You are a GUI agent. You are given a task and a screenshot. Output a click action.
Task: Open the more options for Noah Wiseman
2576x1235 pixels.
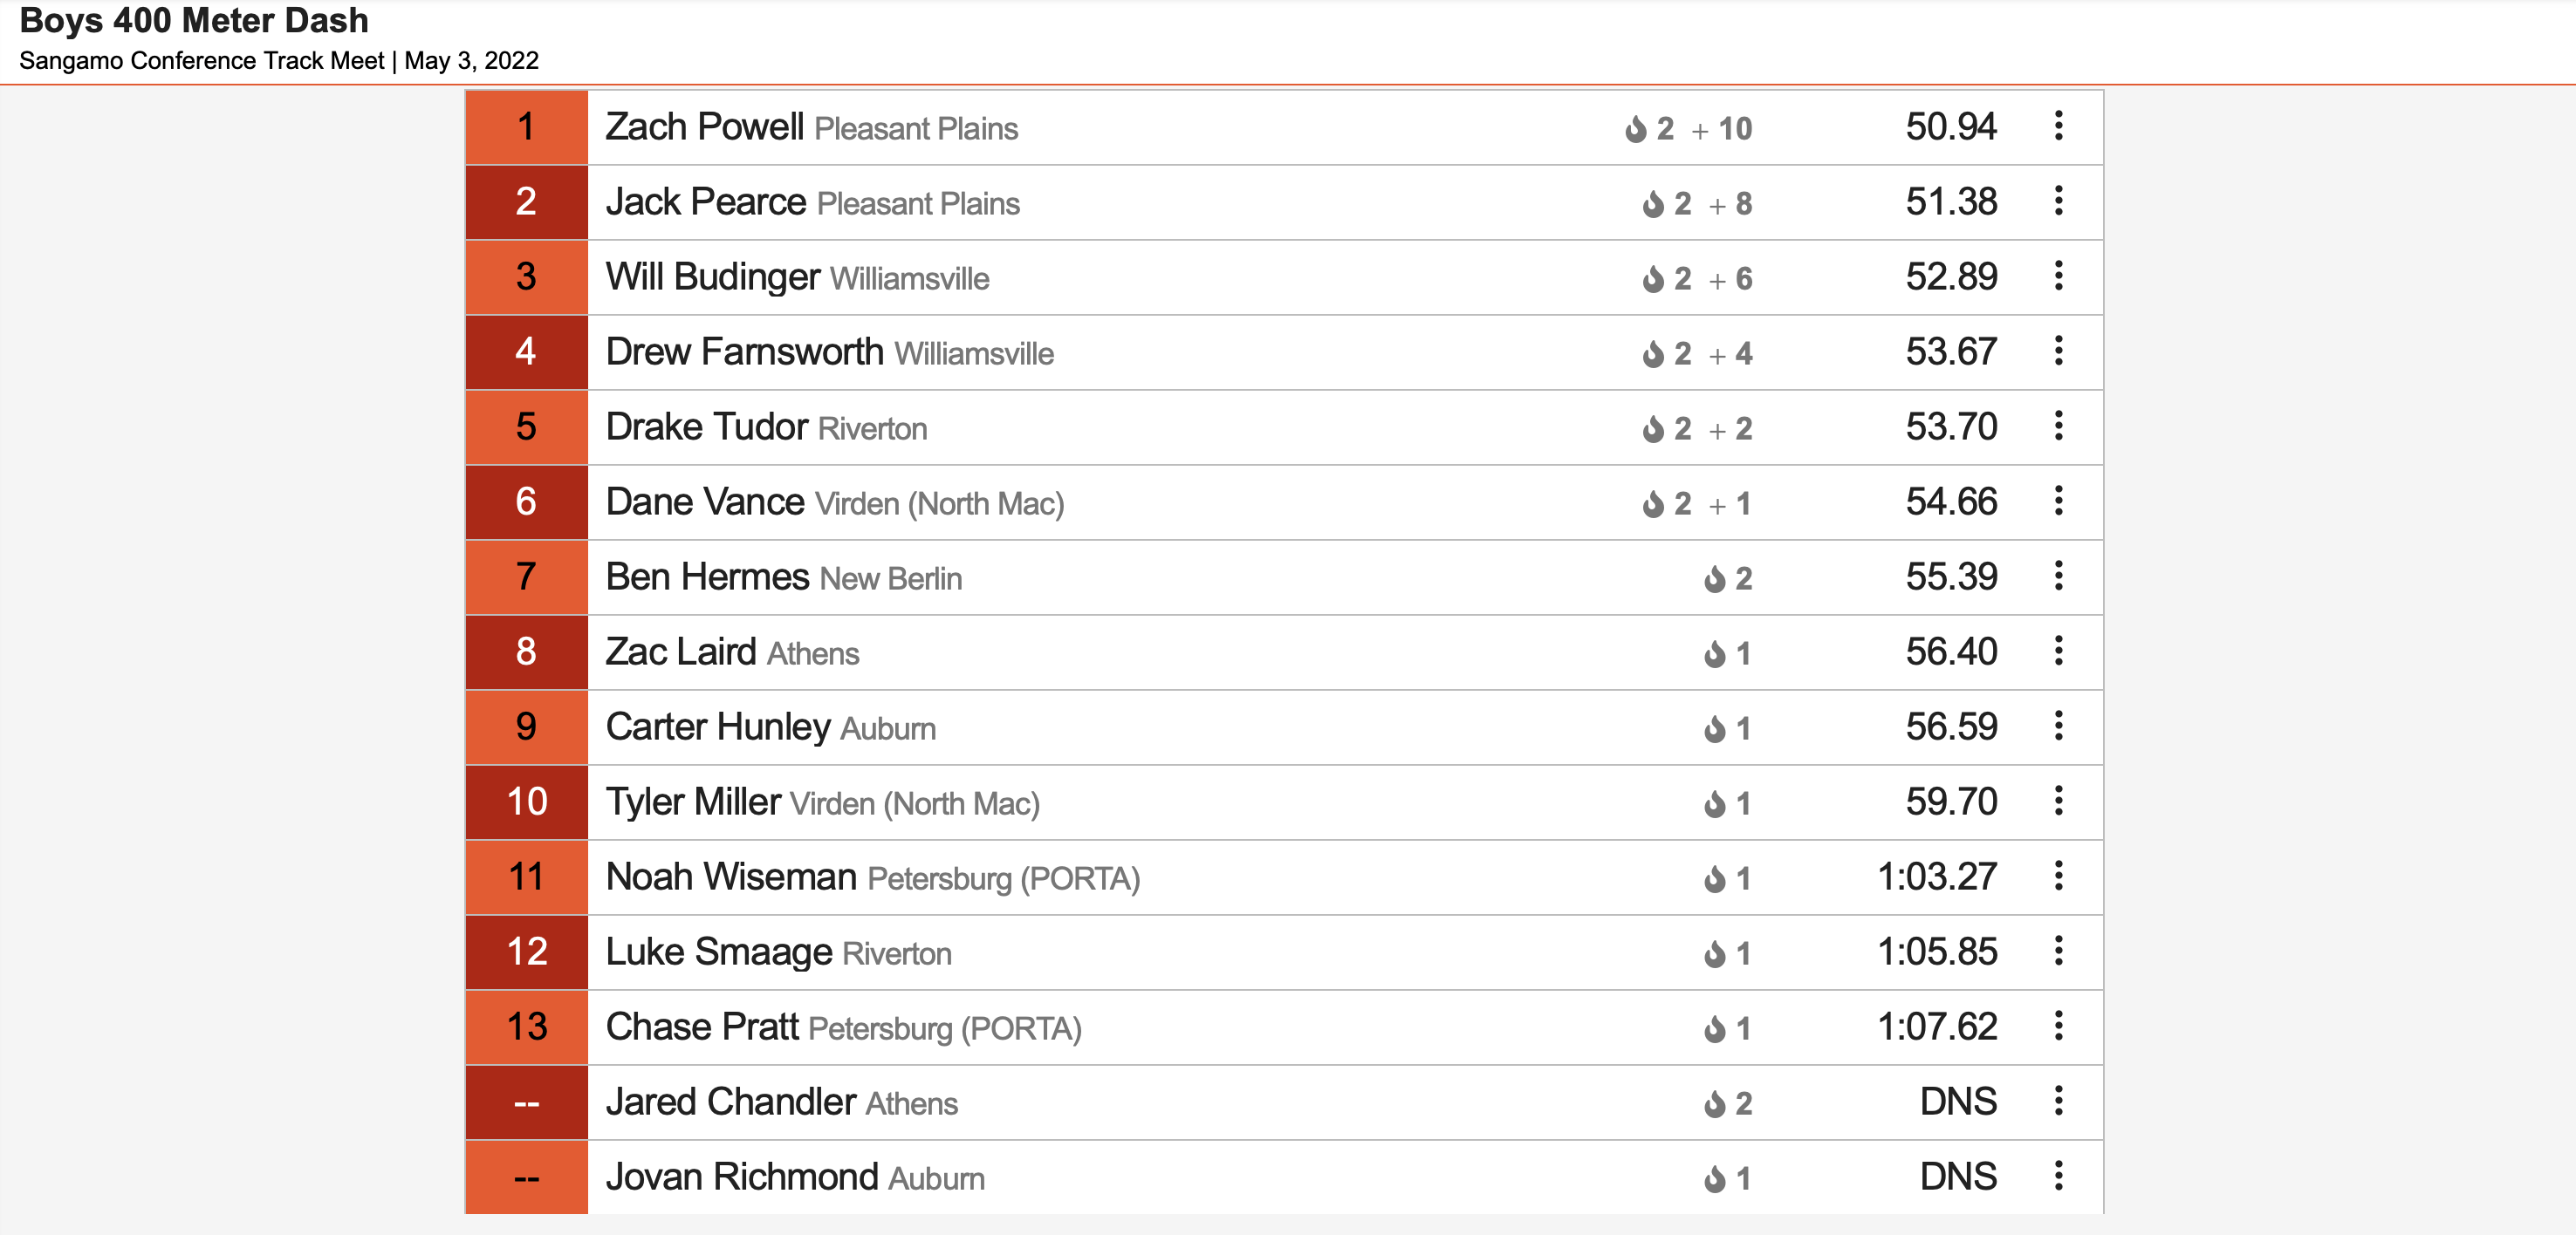point(2058,877)
